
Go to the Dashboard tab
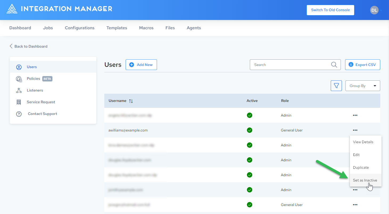20,28
